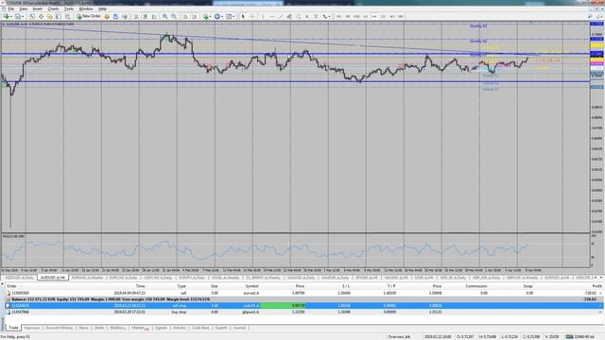This screenshot has height=340, width=605.
Task: Open the Navigator panel icon
Action: (50, 17)
